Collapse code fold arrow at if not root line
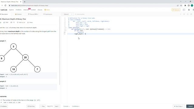 click(66, 31)
